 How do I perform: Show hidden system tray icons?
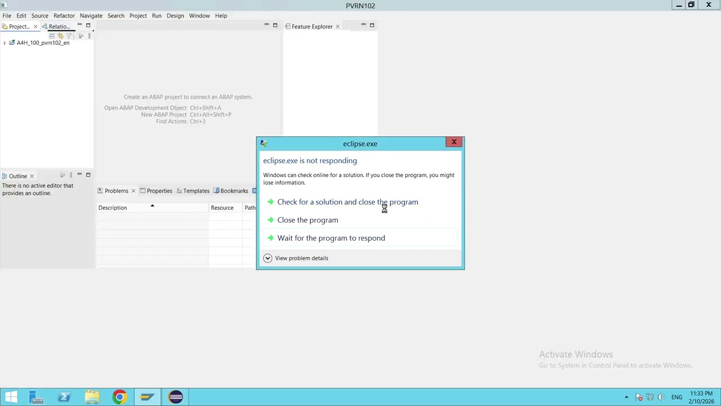pyautogui.click(x=626, y=397)
